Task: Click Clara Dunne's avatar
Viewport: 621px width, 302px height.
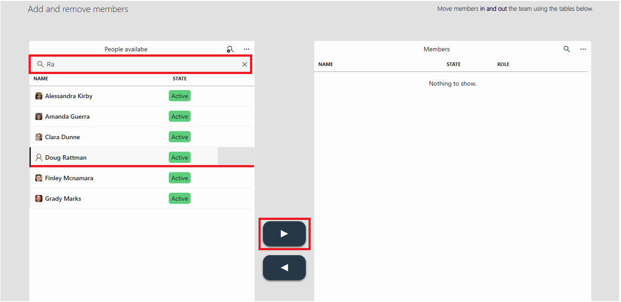Action: click(x=39, y=137)
